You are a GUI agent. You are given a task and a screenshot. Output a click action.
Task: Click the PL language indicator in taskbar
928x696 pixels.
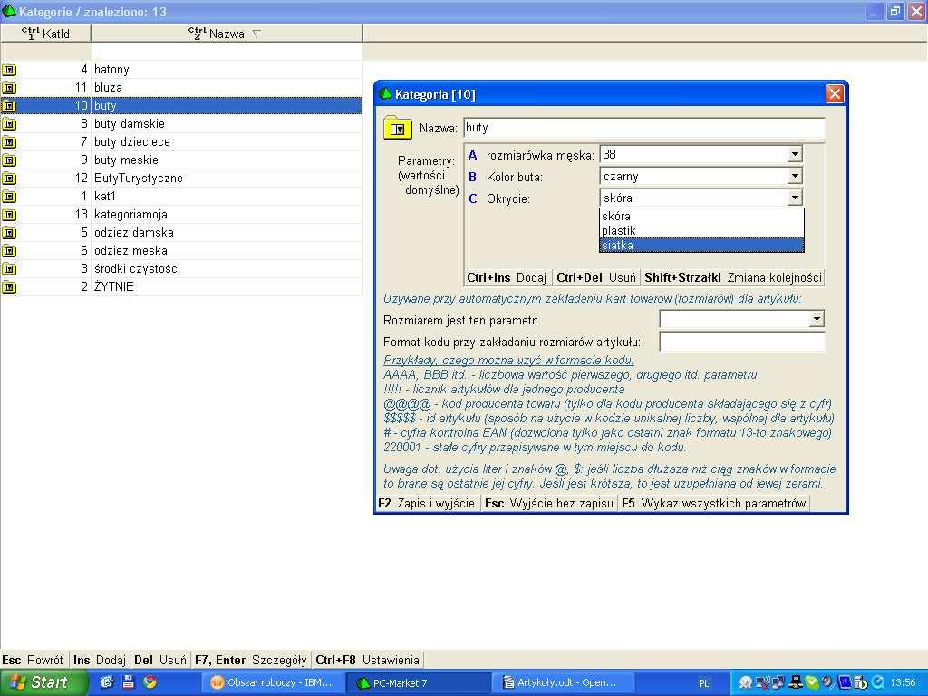pos(703,683)
